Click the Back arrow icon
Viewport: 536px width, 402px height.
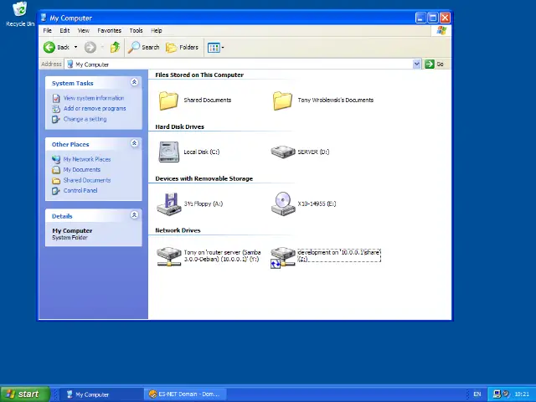[49, 47]
